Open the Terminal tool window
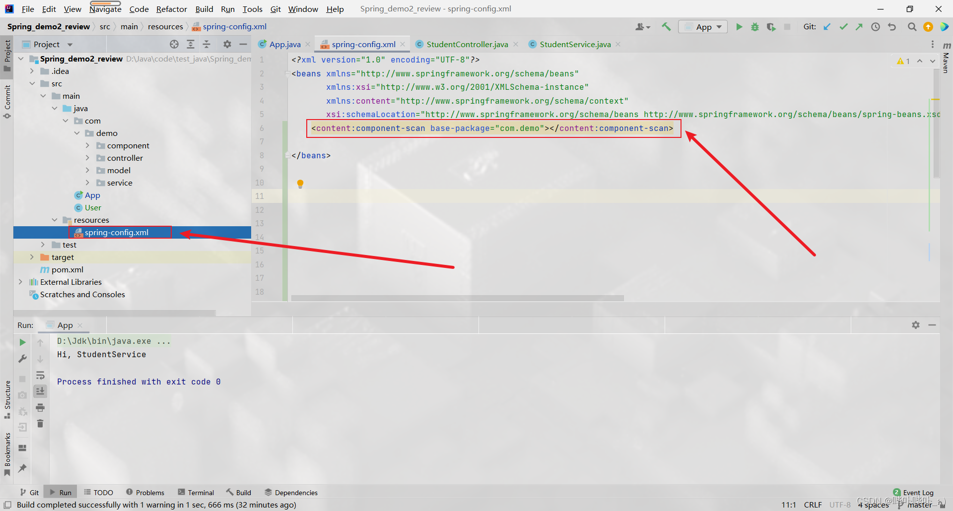This screenshot has width=953, height=511. [196, 492]
